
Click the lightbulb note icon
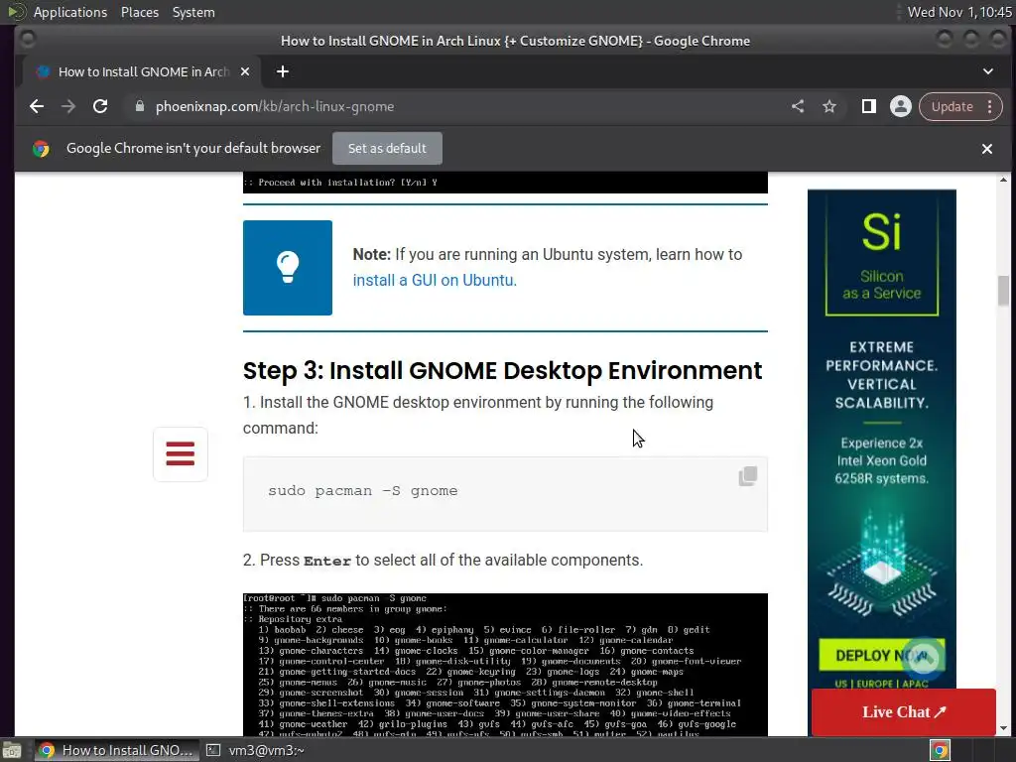coord(288,268)
